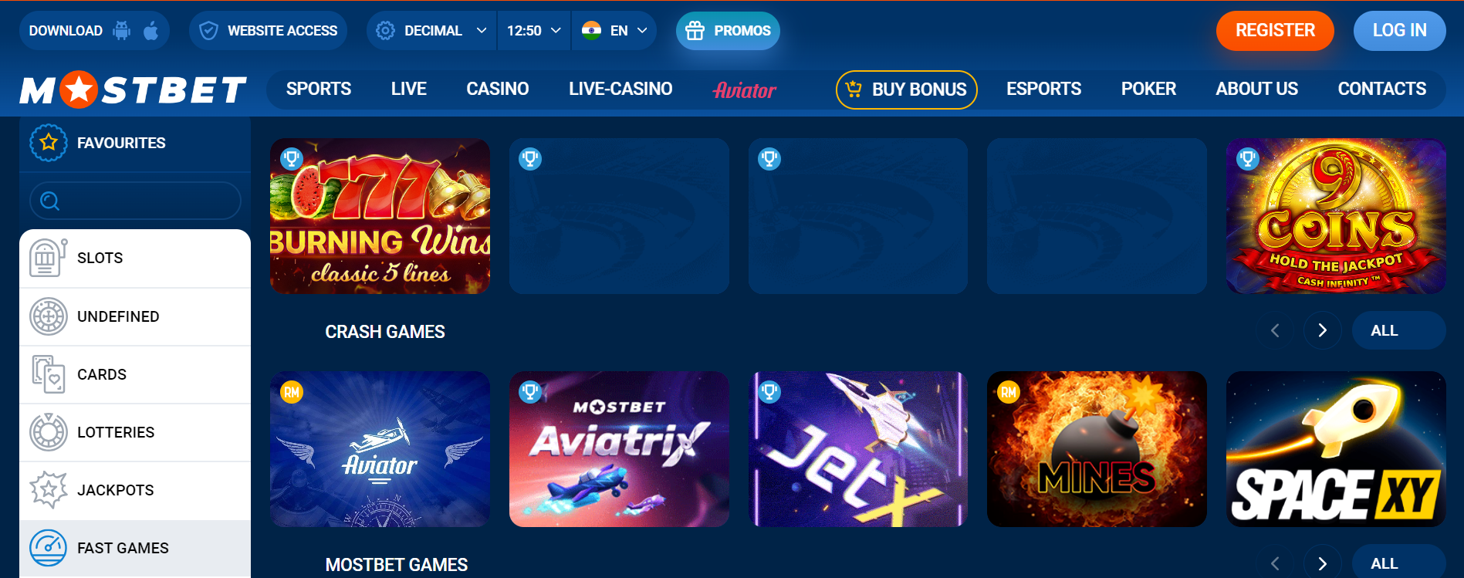Open the Promos gift button
1464x578 pixels.
(728, 31)
